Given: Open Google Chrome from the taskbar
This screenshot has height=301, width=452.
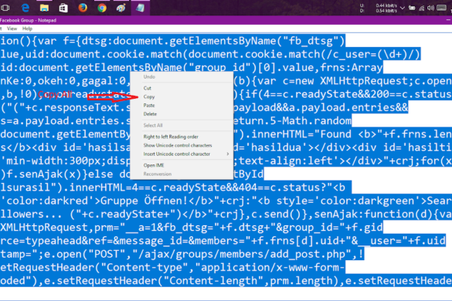Looking at the screenshot, I should click(102, 8).
